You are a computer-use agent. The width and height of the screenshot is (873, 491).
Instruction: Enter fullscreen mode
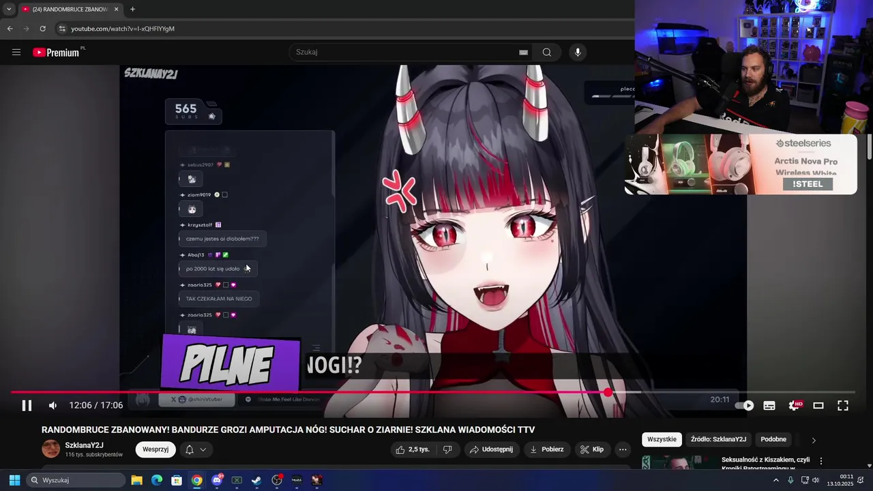[843, 406]
